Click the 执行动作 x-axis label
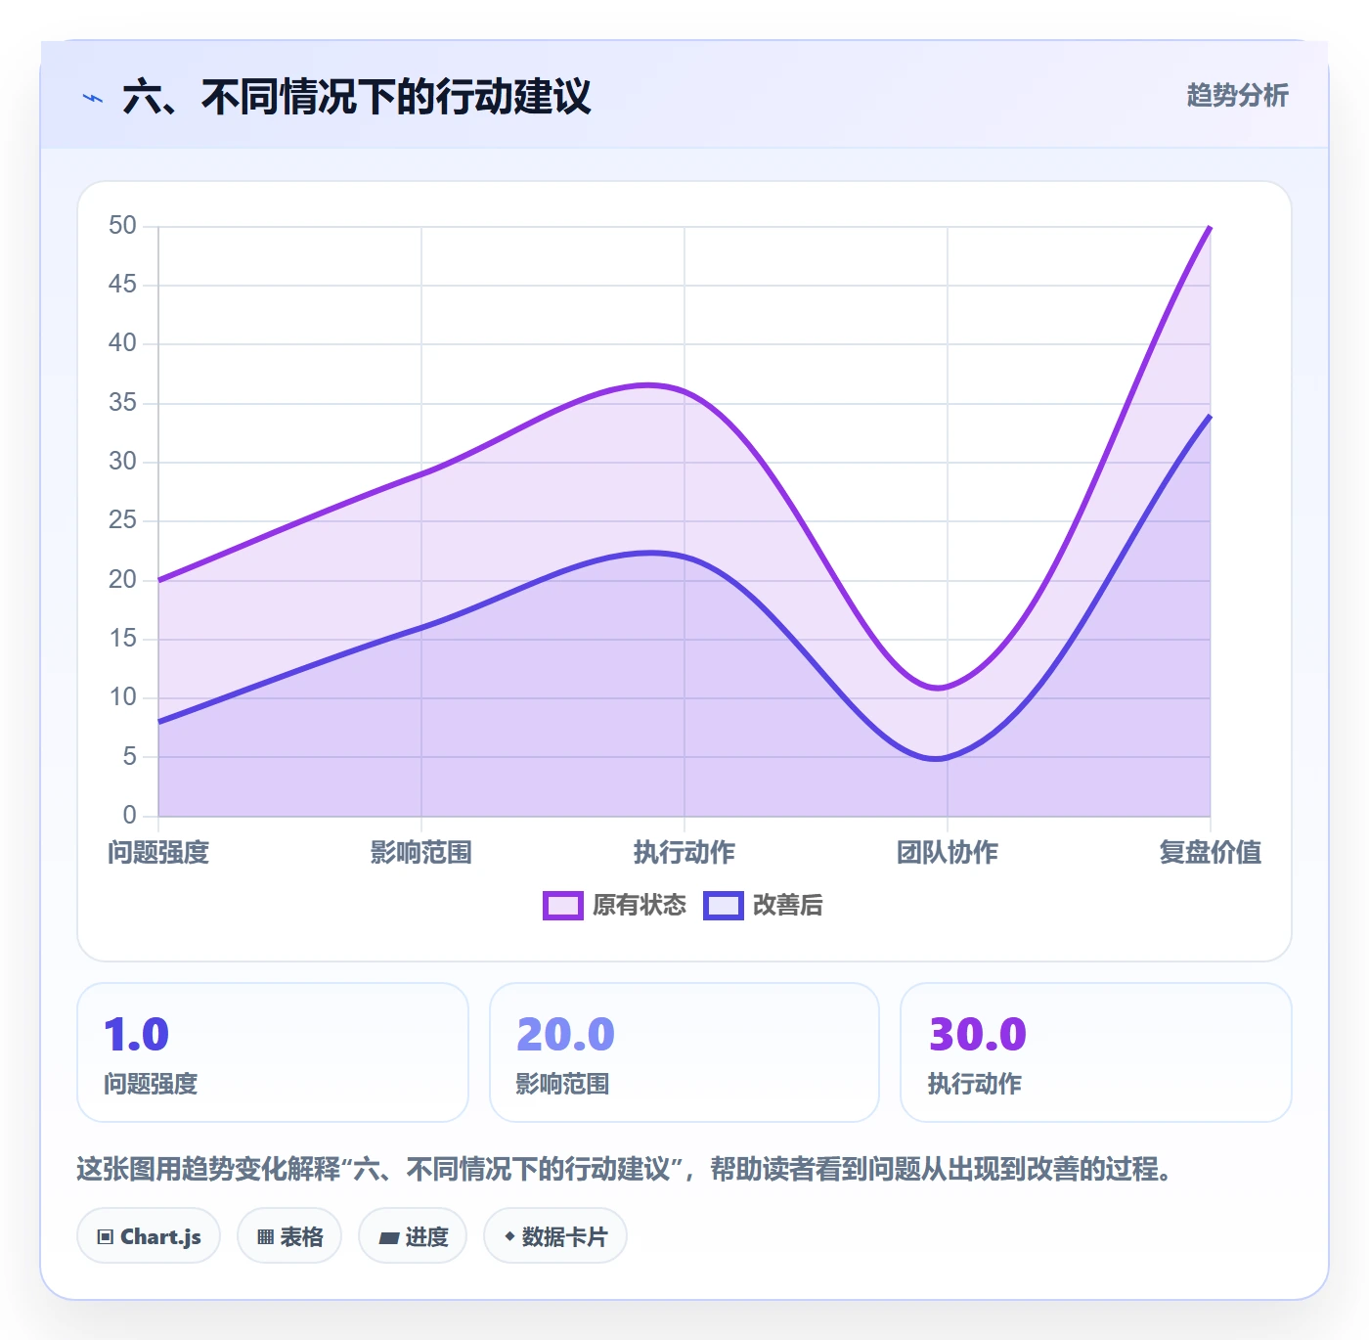 pos(684,853)
